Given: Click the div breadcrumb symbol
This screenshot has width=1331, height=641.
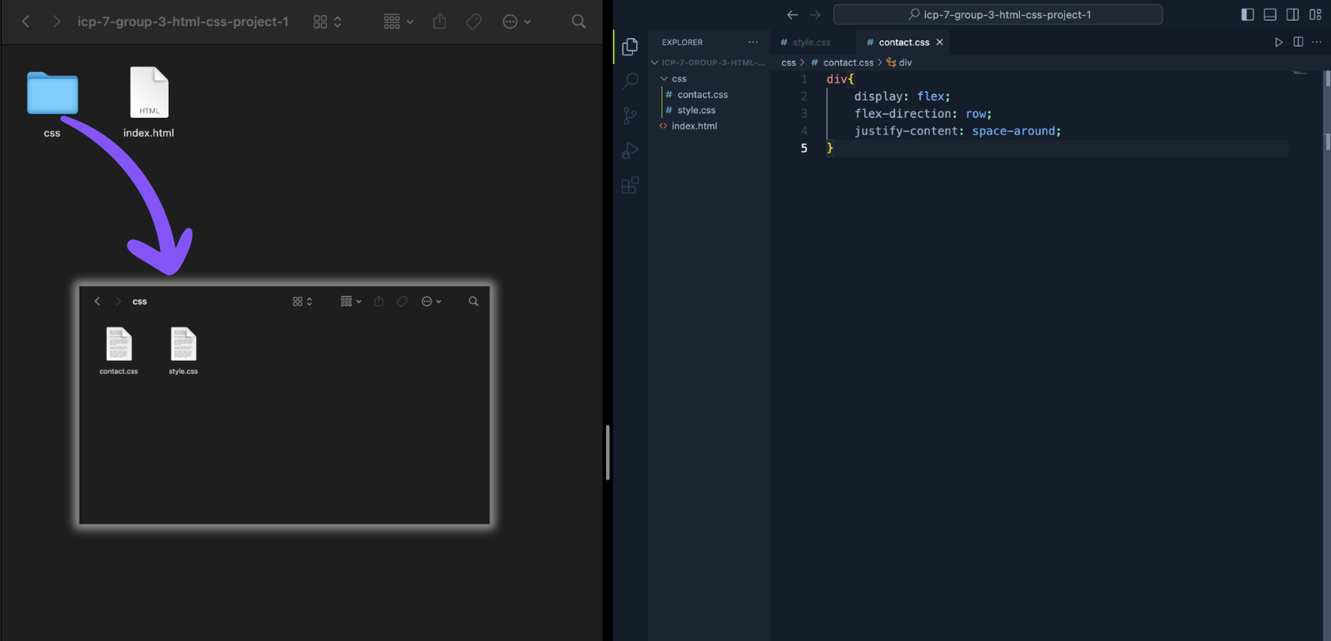Looking at the screenshot, I should (x=905, y=63).
